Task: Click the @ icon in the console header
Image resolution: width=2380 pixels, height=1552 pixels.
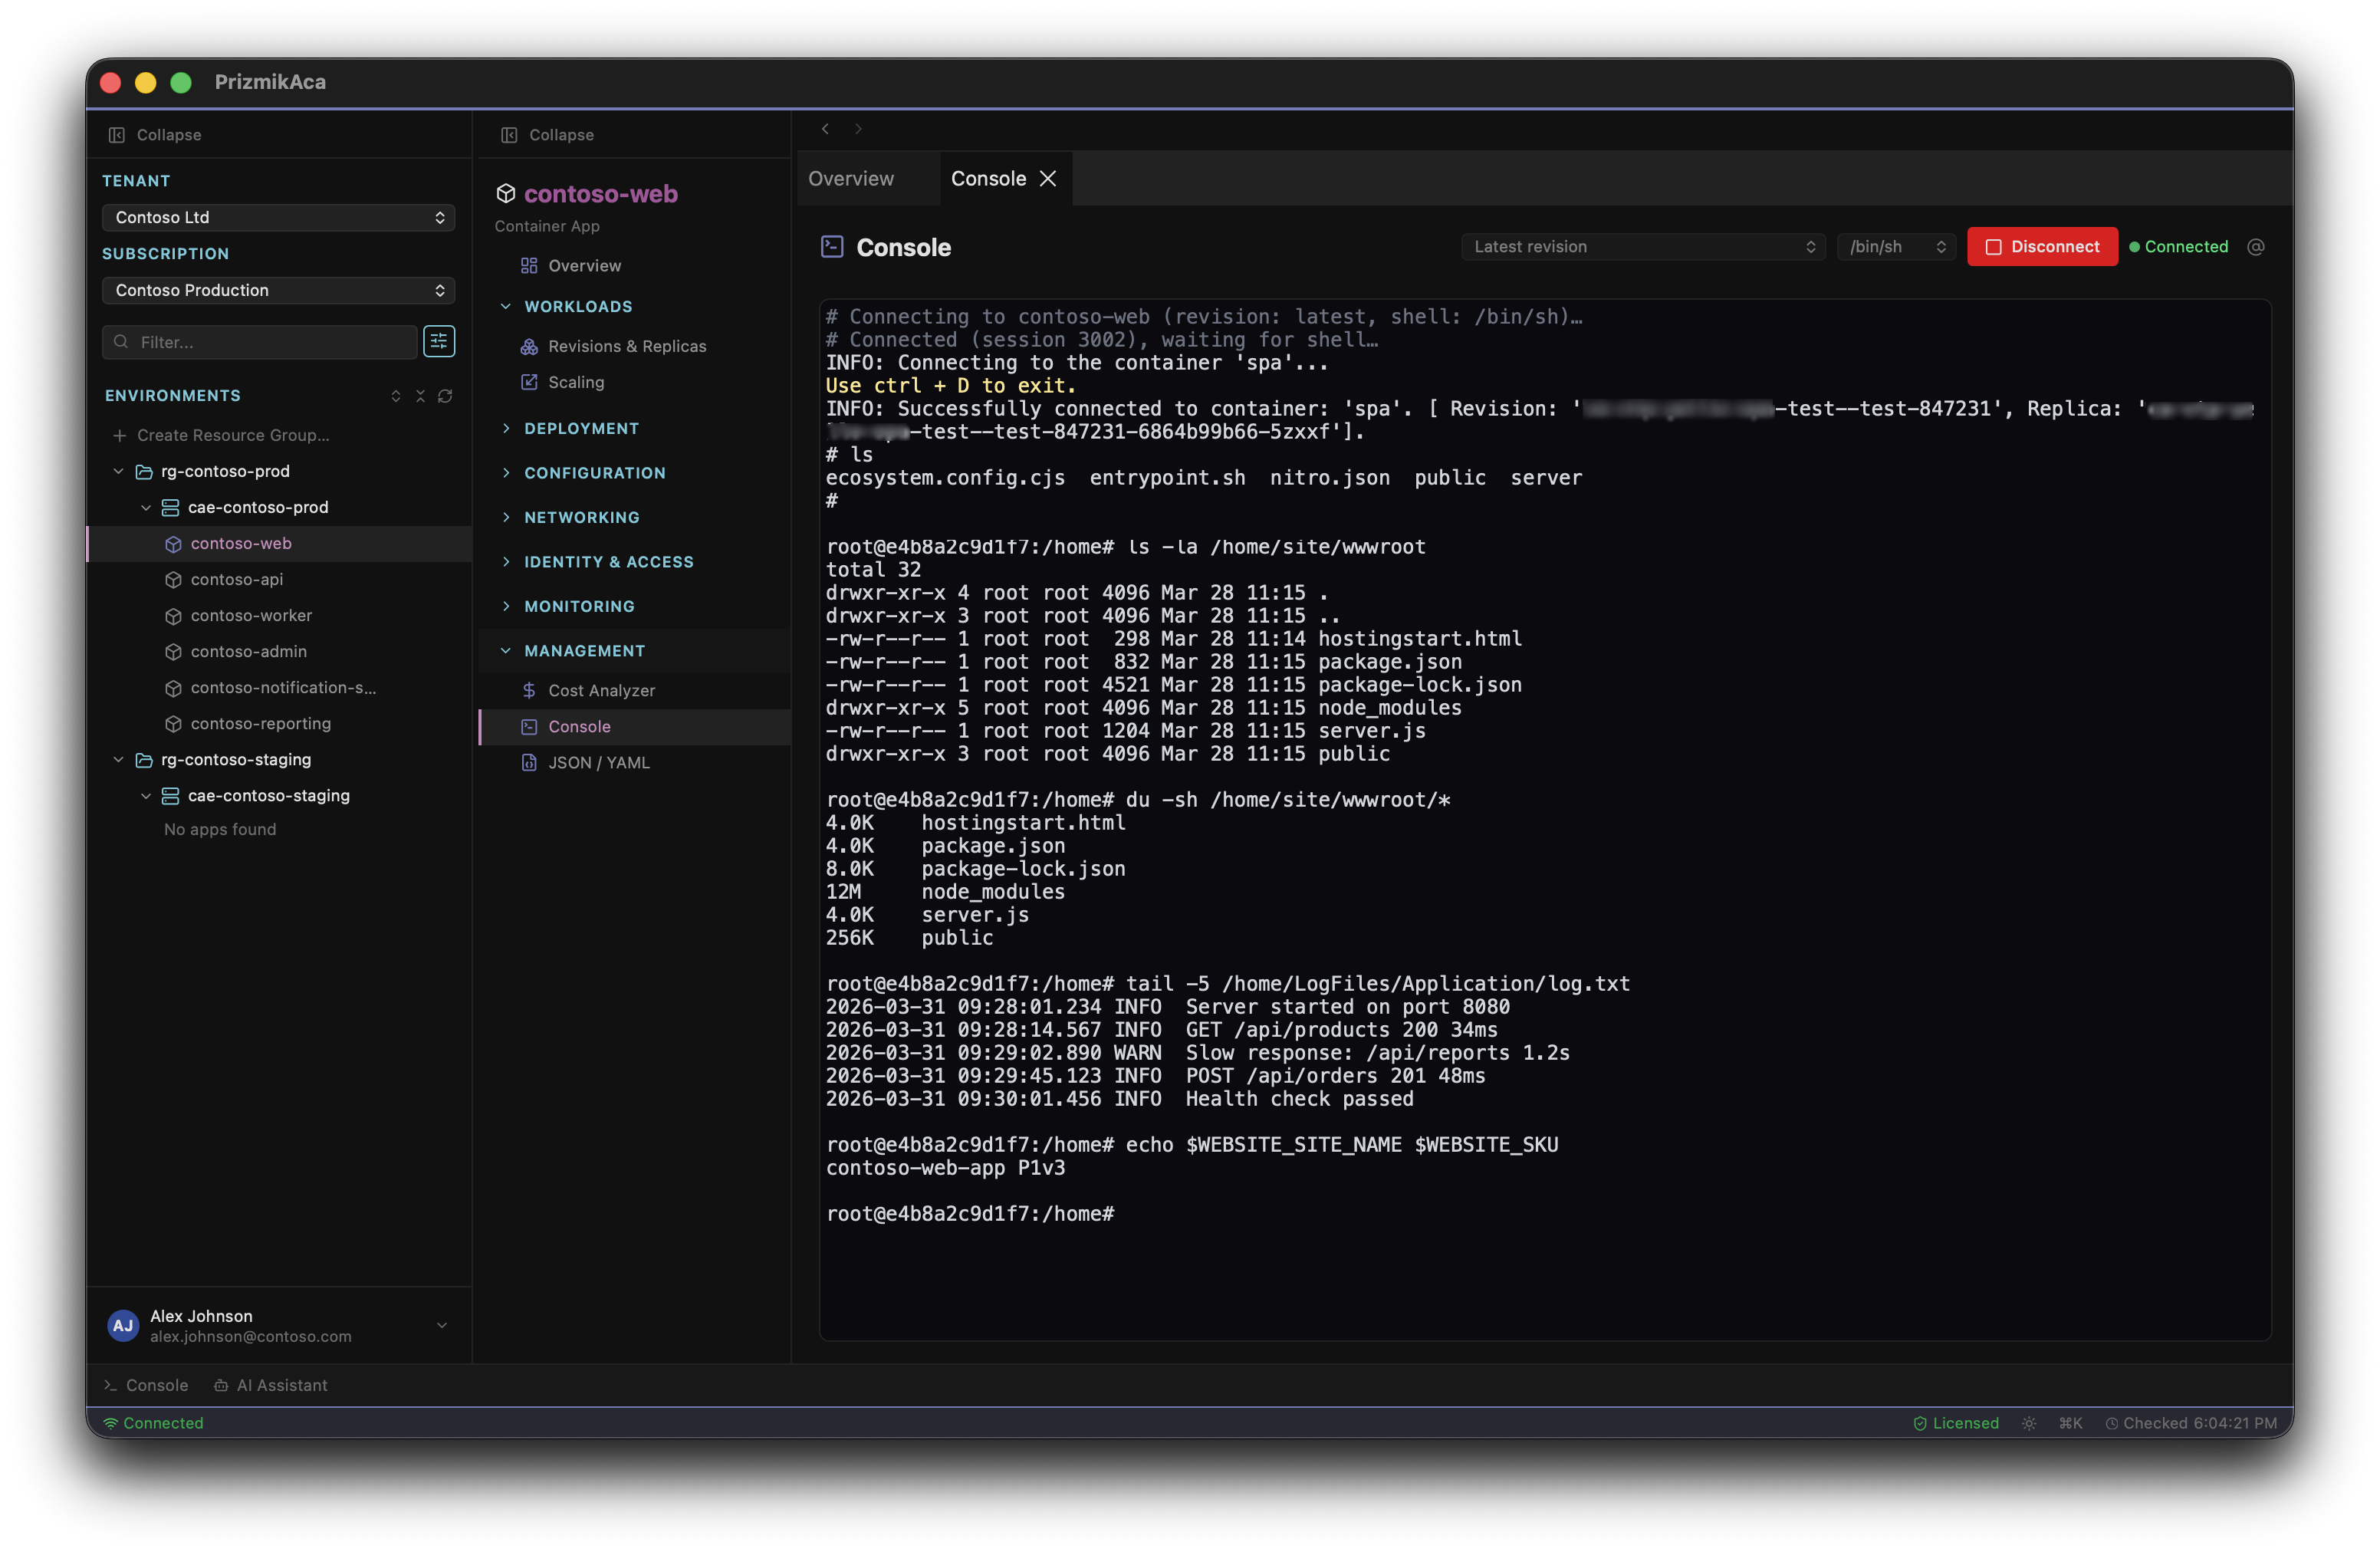Action: [x=2256, y=246]
